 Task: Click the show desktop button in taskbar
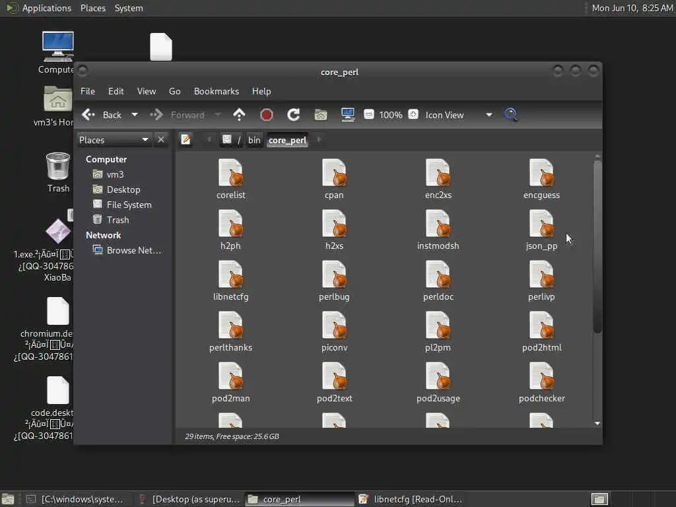click(x=8, y=499)
